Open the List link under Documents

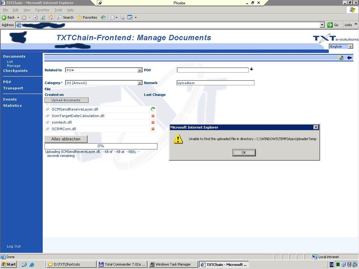pyautogui.click(x=10, y=62)
